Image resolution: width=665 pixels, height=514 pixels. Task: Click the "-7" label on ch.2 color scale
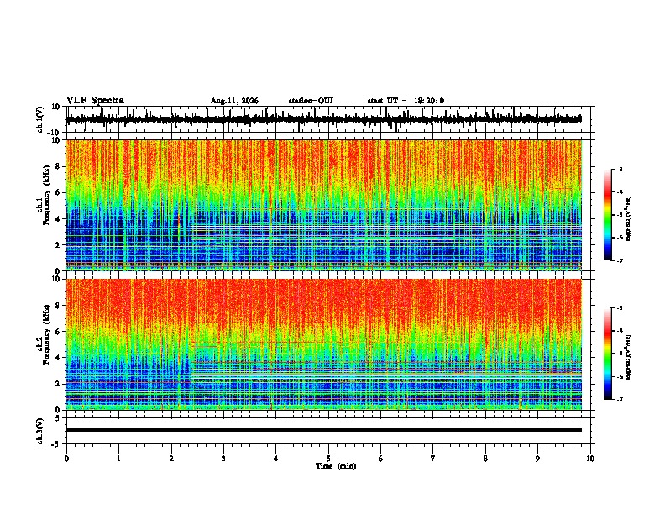coord(619,399)
